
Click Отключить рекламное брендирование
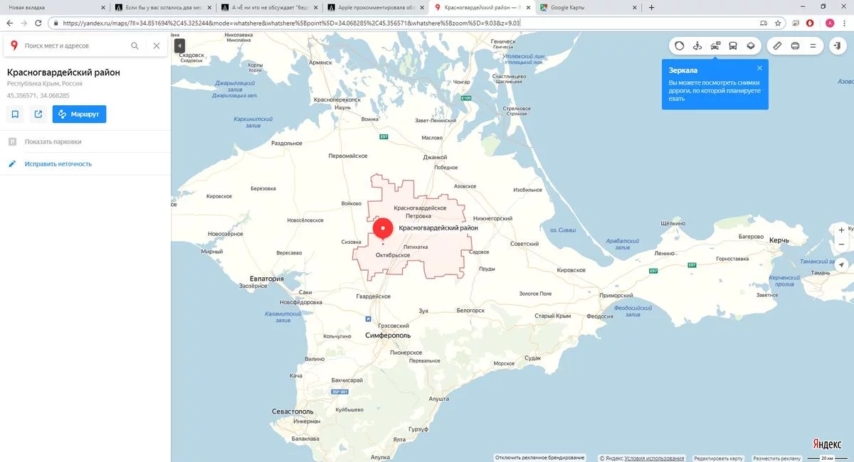point(540,458)
